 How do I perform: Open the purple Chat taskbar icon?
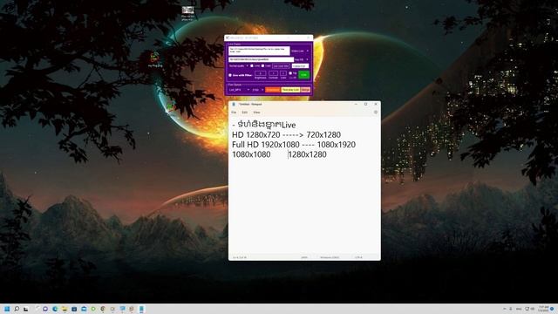point(45,309)
